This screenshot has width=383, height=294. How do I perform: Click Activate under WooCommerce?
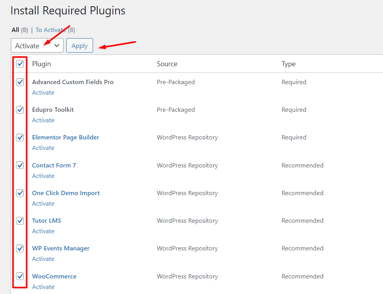click(x=43, y=287)
